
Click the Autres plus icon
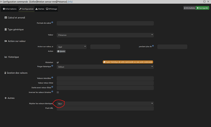pyautogui.click(x=6, y=98)
